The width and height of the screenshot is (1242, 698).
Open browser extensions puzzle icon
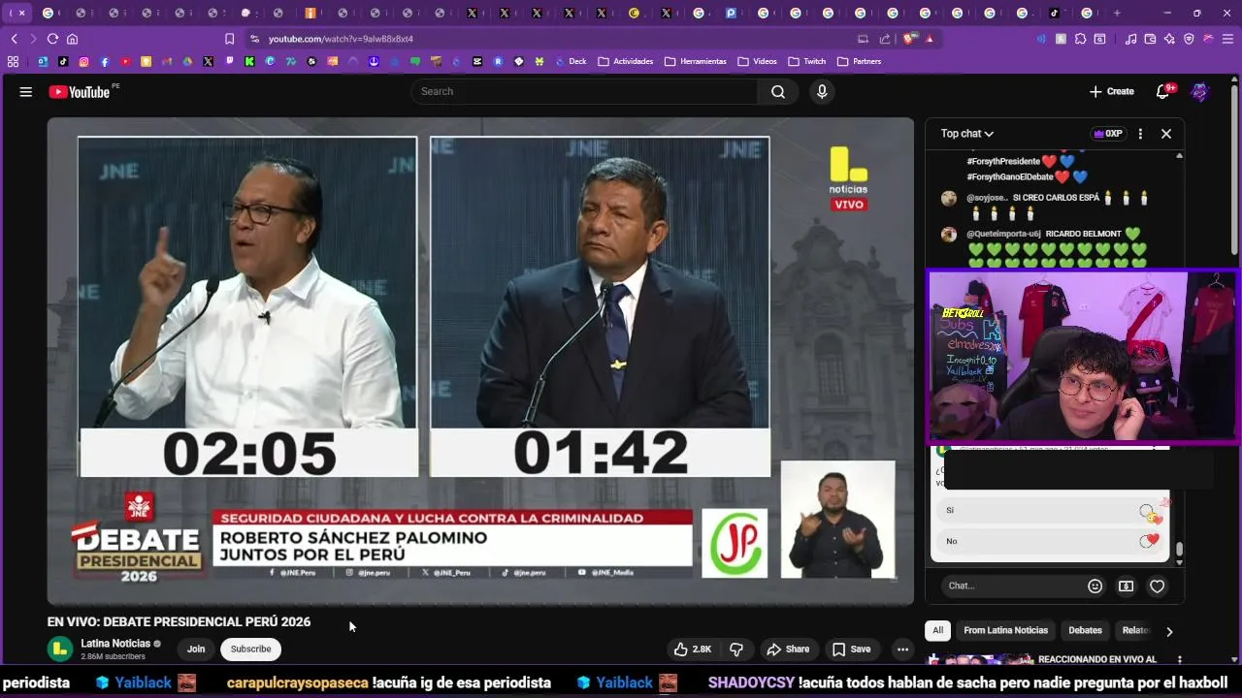tap(1080, 39)
